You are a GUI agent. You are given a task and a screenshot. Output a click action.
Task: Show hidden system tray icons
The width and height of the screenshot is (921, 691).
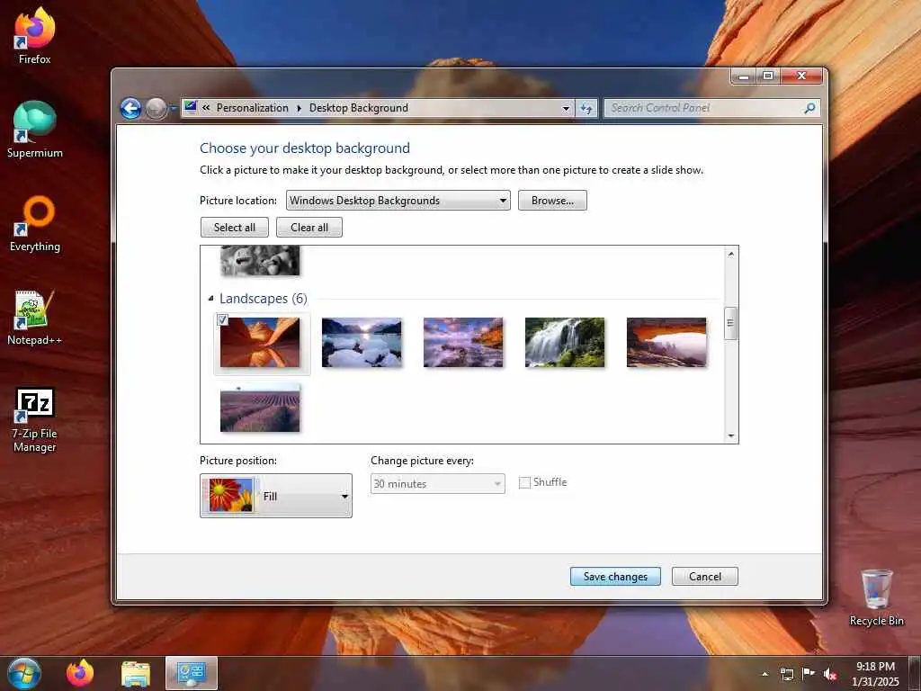pyautogui.click(x=765, y=674)
